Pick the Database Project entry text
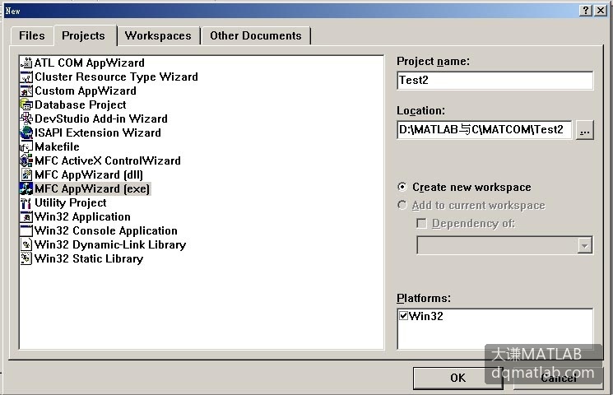The width and height of the screenshot is (613, 395). point(81,105)
